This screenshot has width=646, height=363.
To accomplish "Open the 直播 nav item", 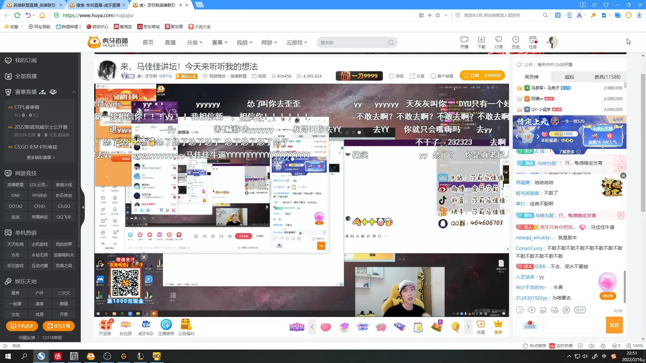I will pyautogui.click(x=170, y=43).
